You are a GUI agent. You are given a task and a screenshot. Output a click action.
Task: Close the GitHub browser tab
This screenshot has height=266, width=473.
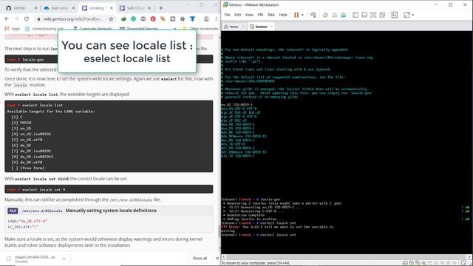coord(35,8)
